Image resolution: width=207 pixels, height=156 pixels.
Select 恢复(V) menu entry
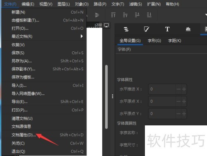click(44, 45)
